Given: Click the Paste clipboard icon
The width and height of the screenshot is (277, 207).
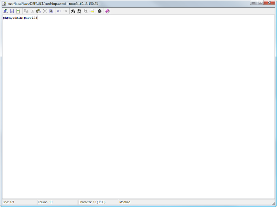Looking at the screenshot, I should [38, 11].
